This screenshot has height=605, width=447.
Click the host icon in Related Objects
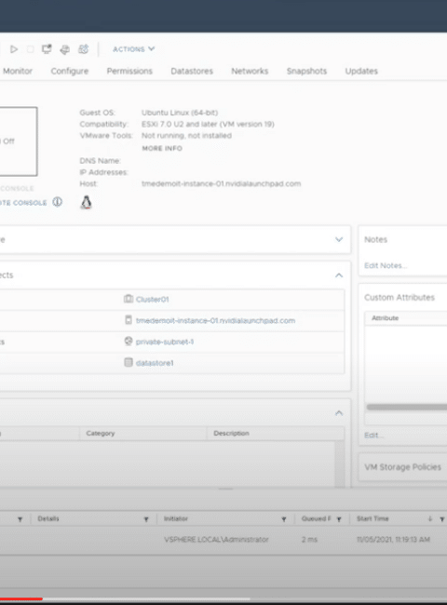[129, 320]
